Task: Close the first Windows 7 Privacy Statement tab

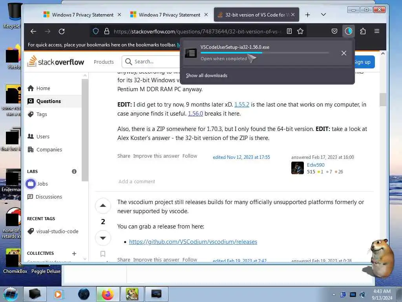Action: click(119, 15)
